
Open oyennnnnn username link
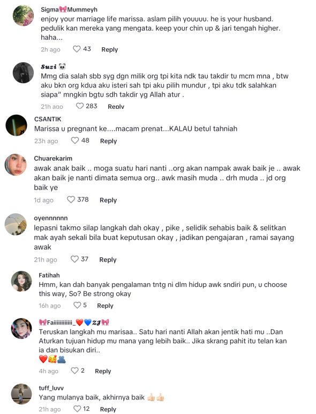click(51, 218)
